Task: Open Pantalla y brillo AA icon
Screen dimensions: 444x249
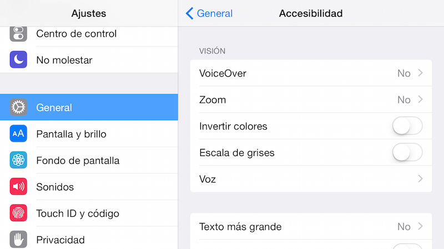Action: pyautogui.click(x=18, y=133)
